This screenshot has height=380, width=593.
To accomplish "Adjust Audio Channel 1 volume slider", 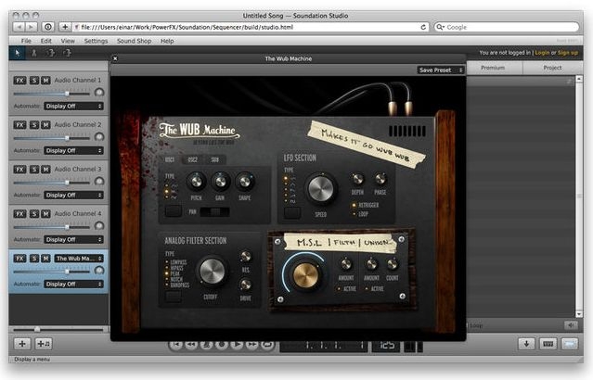I will click(x=52, y=94).
